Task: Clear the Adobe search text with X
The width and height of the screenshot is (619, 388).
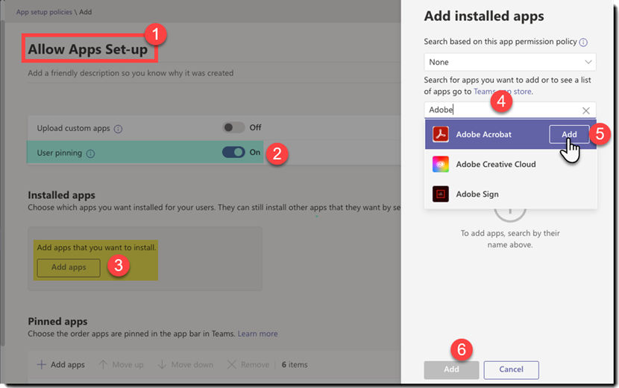Action: click(586, 110)
